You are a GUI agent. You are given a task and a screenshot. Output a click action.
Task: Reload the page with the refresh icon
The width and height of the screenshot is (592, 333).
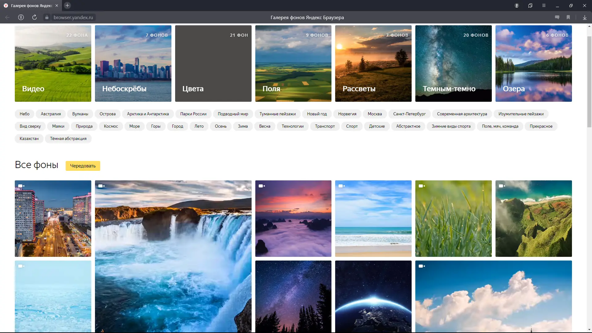click(35, 18)
